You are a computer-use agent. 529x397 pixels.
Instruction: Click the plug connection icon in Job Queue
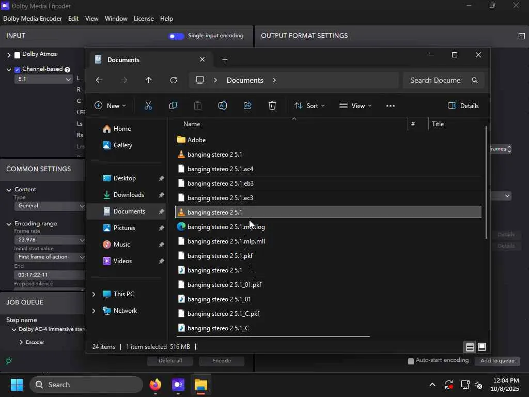pyautogui.click(x=9, y=361)
